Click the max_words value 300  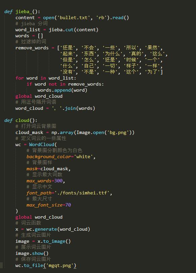pyautogui.click(x=58, y=181)
